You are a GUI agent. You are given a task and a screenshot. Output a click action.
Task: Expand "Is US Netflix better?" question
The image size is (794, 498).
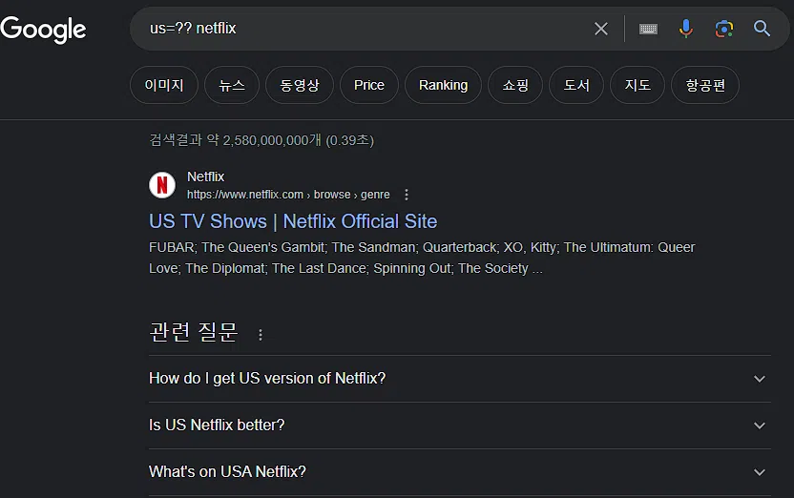coord(460,425)
